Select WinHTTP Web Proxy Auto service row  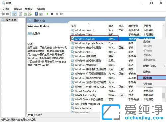104,87
